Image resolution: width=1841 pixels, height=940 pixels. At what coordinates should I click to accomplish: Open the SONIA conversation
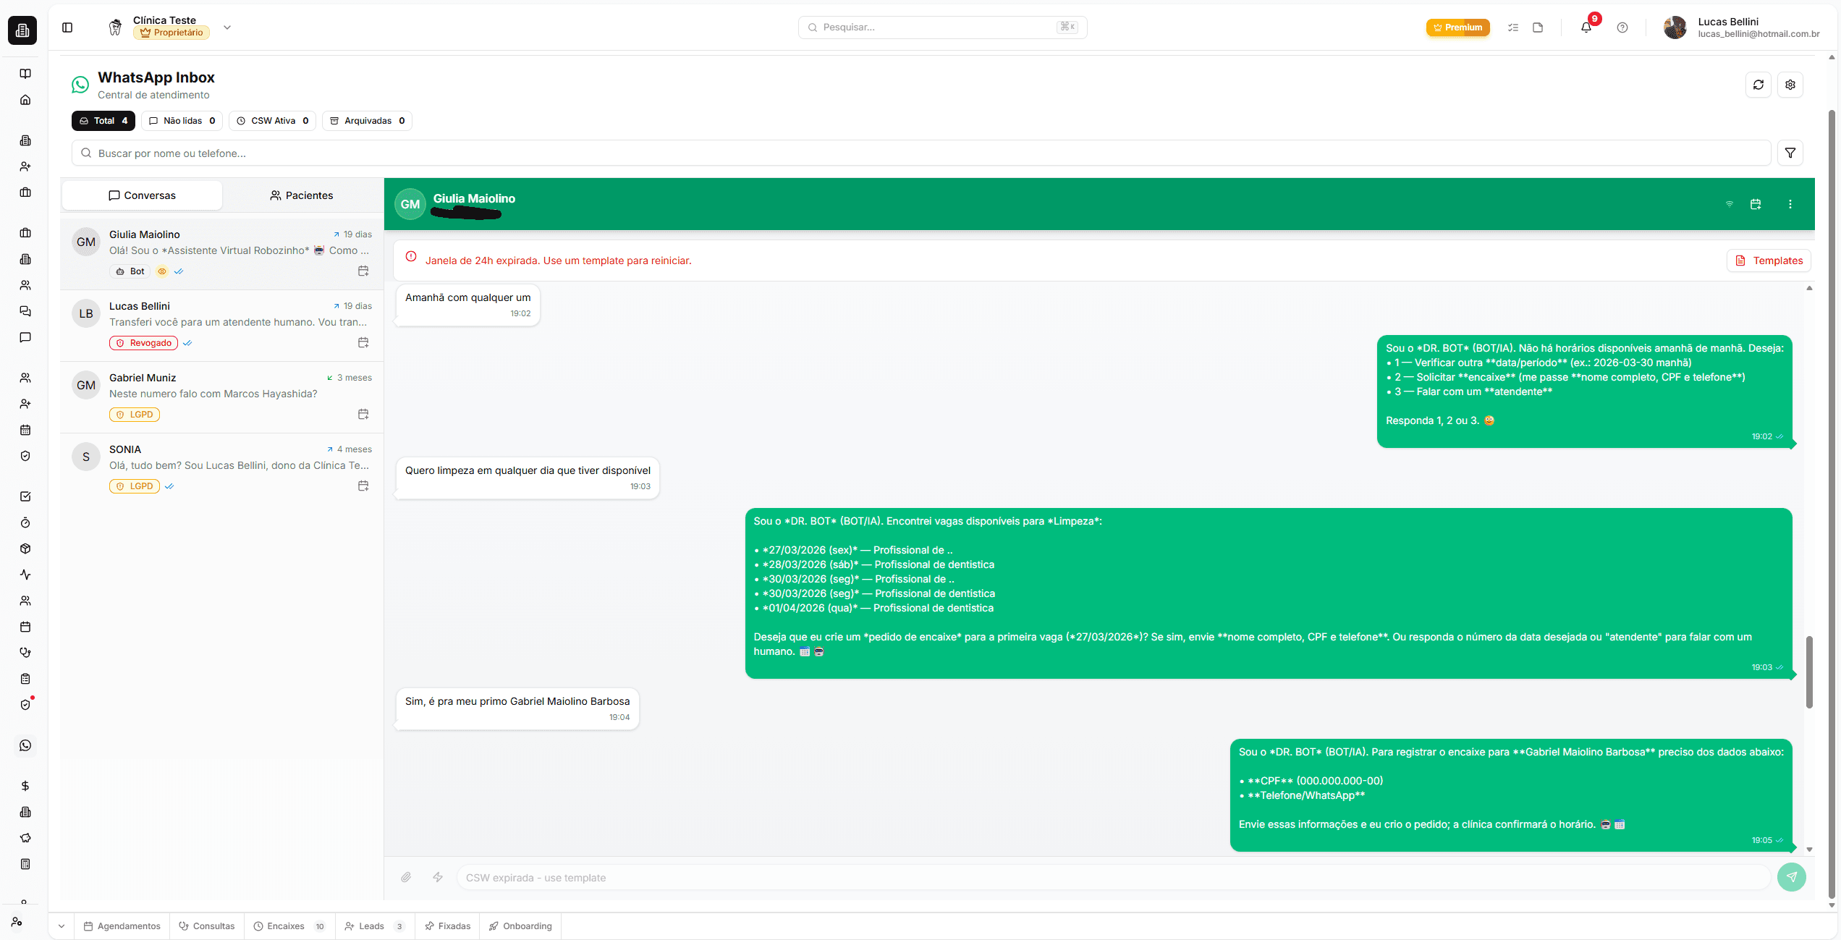[x=222, y=468]
